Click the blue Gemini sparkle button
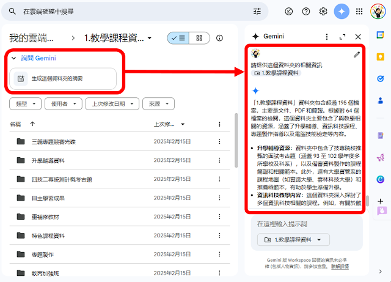This screenshot has height=282, width=391. point(342,11)
